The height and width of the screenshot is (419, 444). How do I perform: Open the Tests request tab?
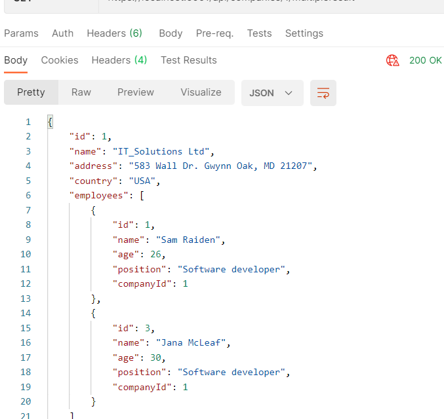(259, 33)
